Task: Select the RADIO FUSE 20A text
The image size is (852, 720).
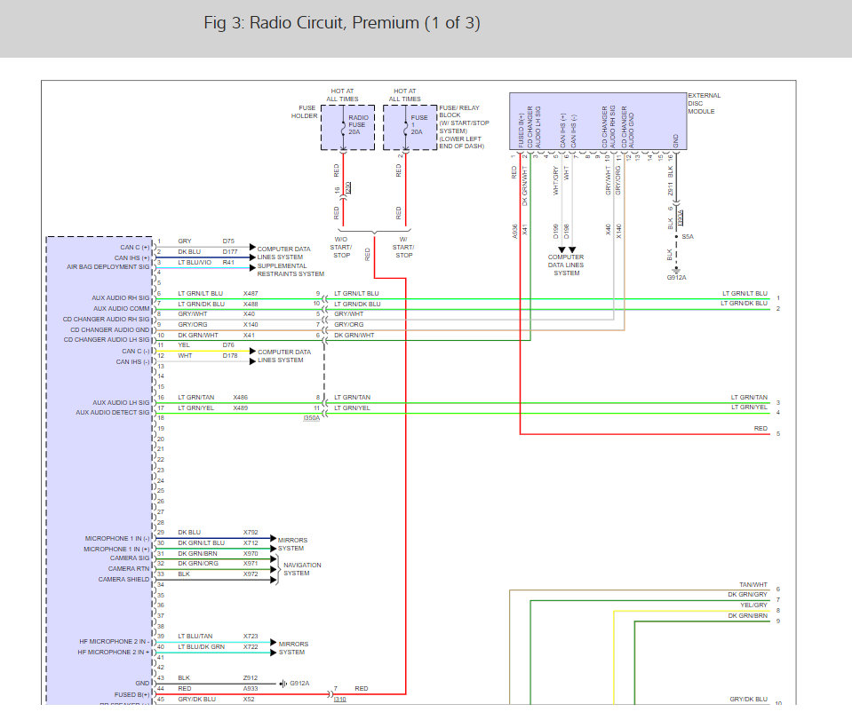Action: tap(358, 124)
